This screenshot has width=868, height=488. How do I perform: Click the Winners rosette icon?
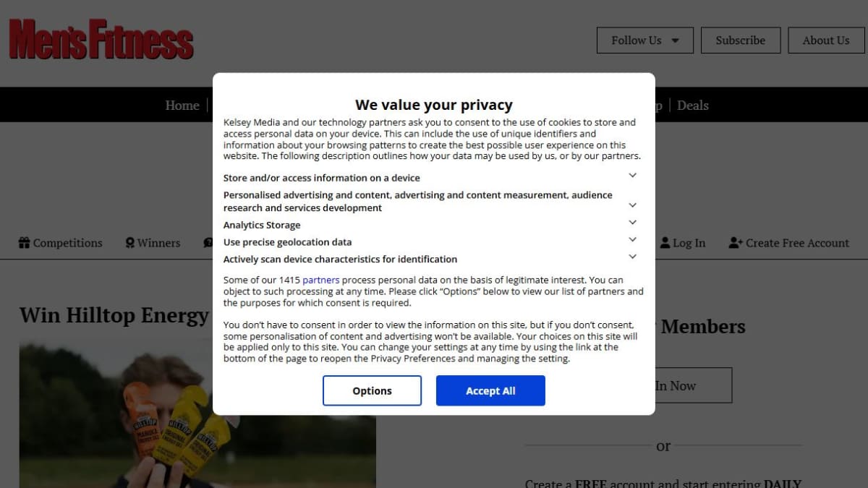tap(130, 243)
